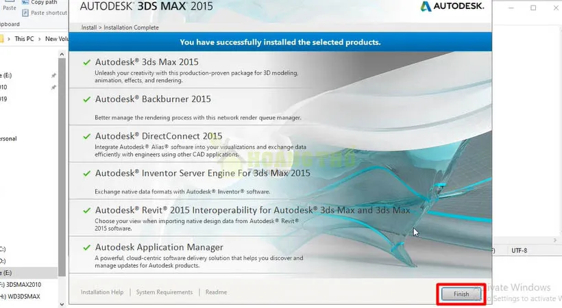Click UTF-8 encoding in background window status bar

click(519, 251)
